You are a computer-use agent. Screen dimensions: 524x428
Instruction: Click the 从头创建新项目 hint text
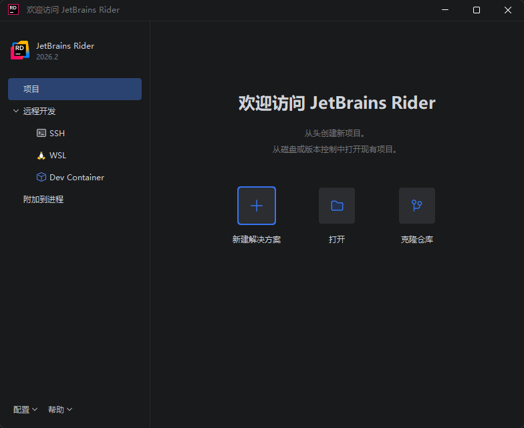coord(334,134)
